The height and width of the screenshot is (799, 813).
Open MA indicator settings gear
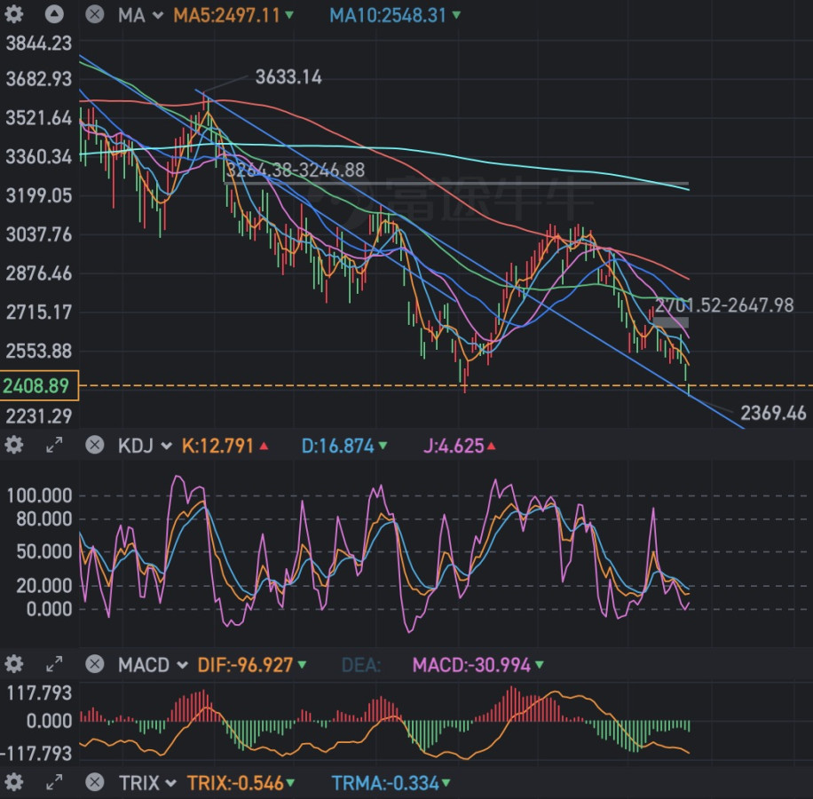tap(14, 15)
